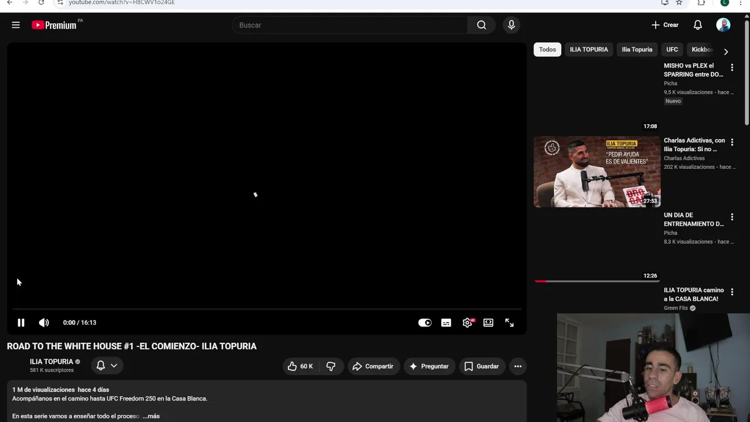Open the YouTube guide hamburger menu
Viewport: 750px width, 422px height.
click(x=16, y=25)
